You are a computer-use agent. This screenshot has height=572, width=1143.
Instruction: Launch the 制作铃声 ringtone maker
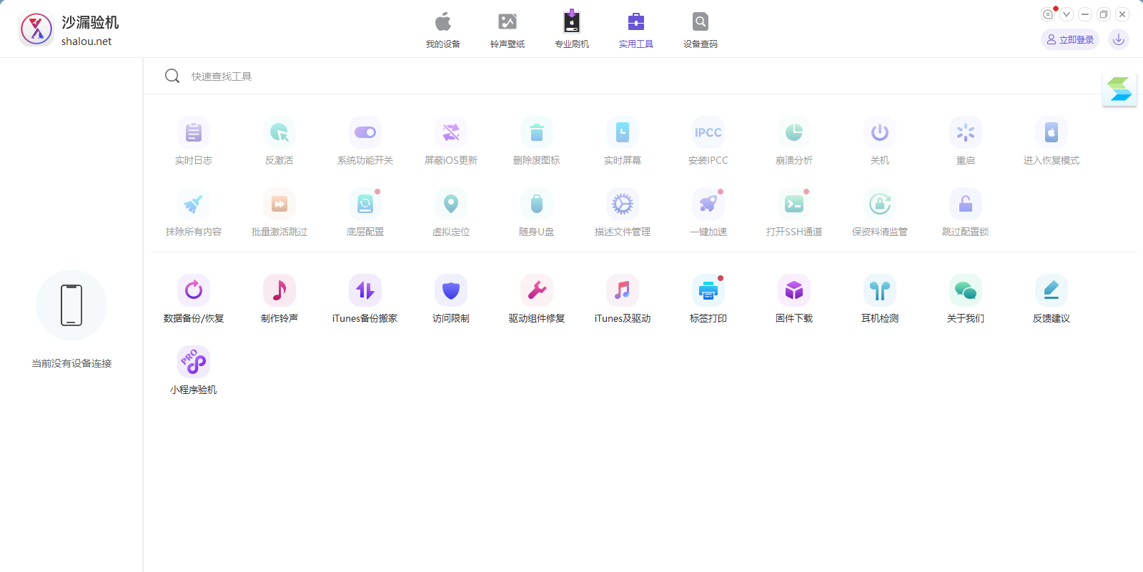[x=279, y=291]
